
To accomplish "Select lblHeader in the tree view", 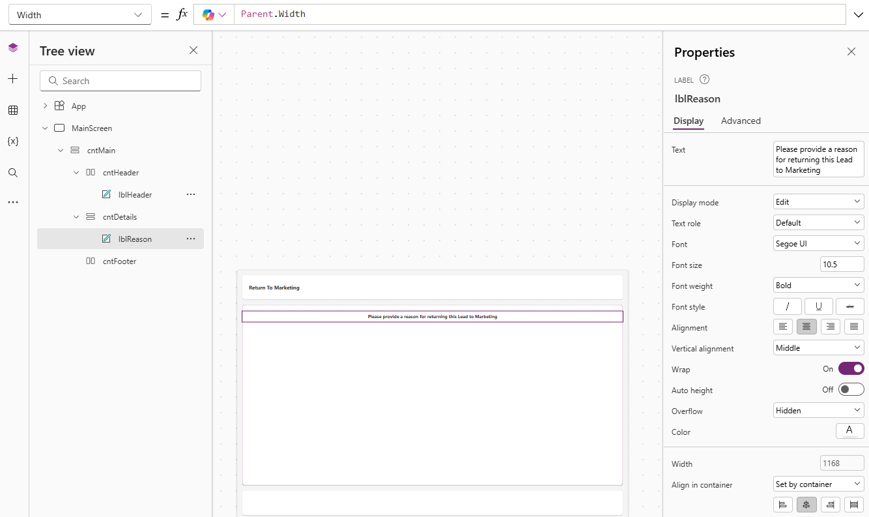I will coord(135,195).
